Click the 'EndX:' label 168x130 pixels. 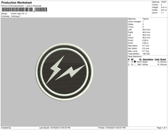pyautogui.click(x=131, y=40)
